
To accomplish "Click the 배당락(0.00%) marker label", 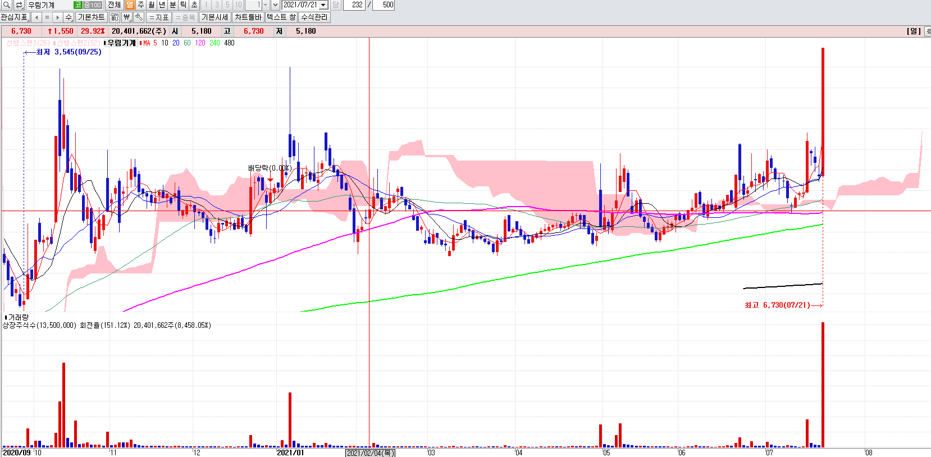I will [x=270, y=168].
